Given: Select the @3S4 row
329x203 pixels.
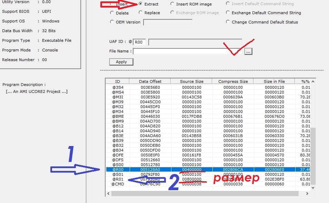Looking at the screenshot, I should click(208, 87).
